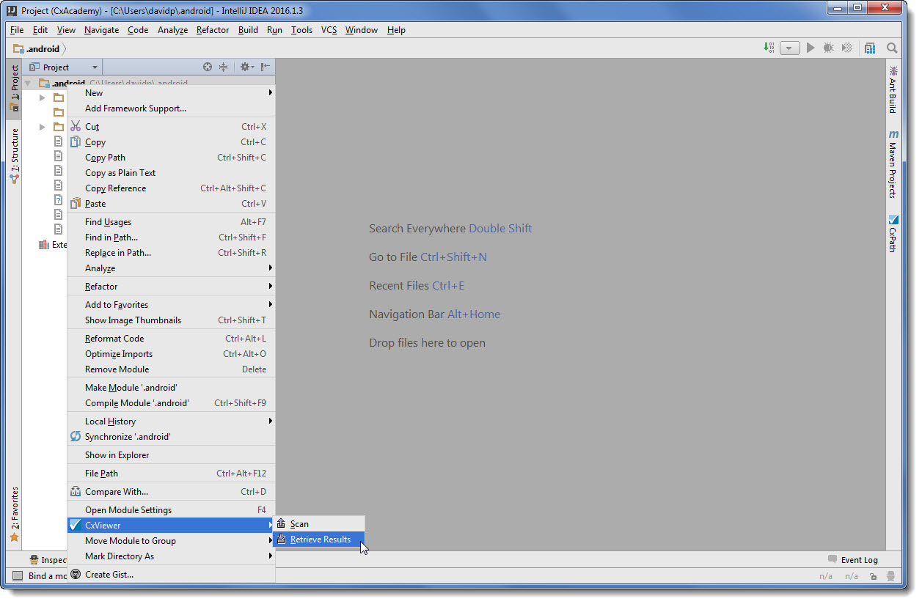Screen dimensions: 922x604
Task: Click the lock icon in status bar
Action: [x=873, y=576]
